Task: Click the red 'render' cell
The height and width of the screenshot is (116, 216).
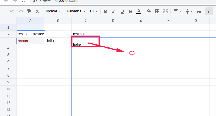Action: [x=30, y=41]
